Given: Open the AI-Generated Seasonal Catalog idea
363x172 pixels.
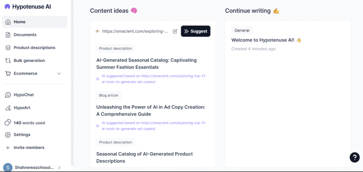Looking at the screenshot, I should pyautogui.click(x=146, y=64).
